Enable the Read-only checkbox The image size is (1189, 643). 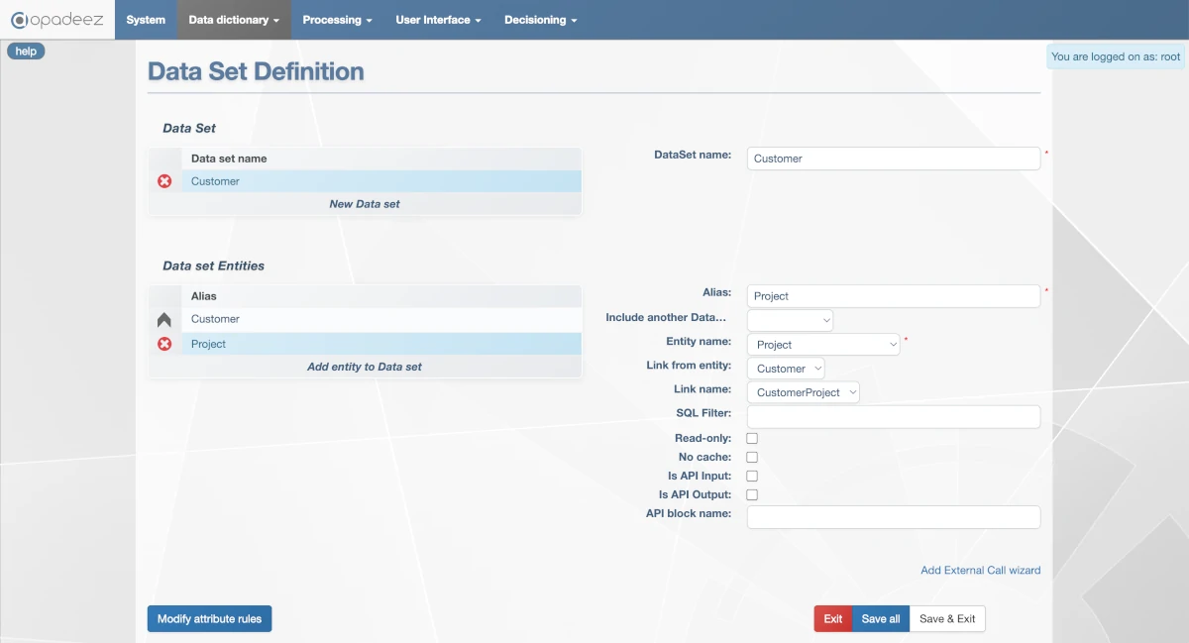pyautogui.click(x=751, y=438)
